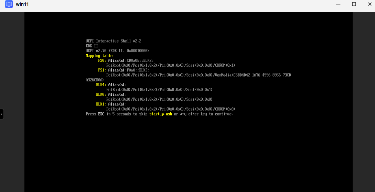Click the path ending in Scsi(0x0,0x1)
Viewport: 375px width, 192px height.
pos(159,90)
